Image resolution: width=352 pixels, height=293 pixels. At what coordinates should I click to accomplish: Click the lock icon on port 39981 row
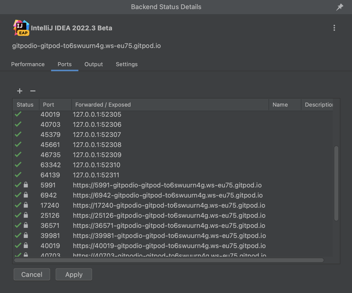26,235
